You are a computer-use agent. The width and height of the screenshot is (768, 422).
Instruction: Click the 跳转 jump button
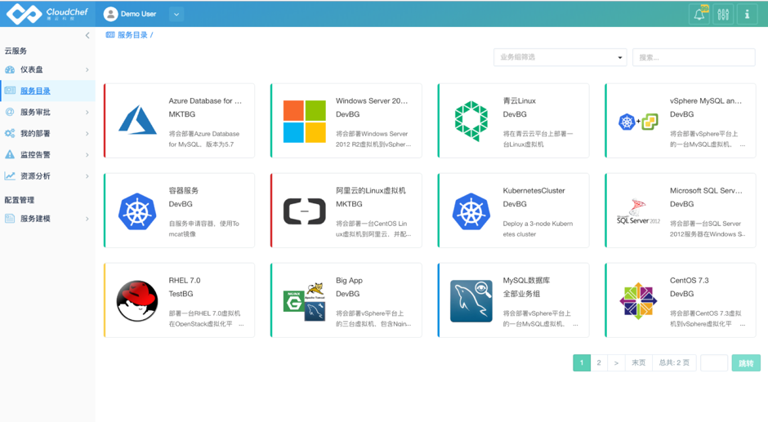tap(746, 362)
